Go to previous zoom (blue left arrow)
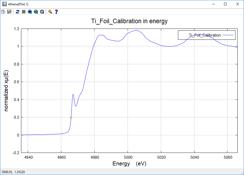The image size is (244, 175). point(30,12)
